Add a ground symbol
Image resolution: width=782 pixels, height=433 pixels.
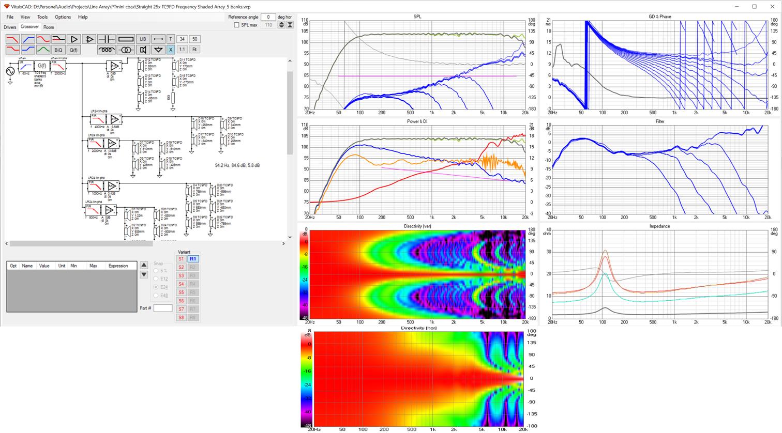pos(158,50)
